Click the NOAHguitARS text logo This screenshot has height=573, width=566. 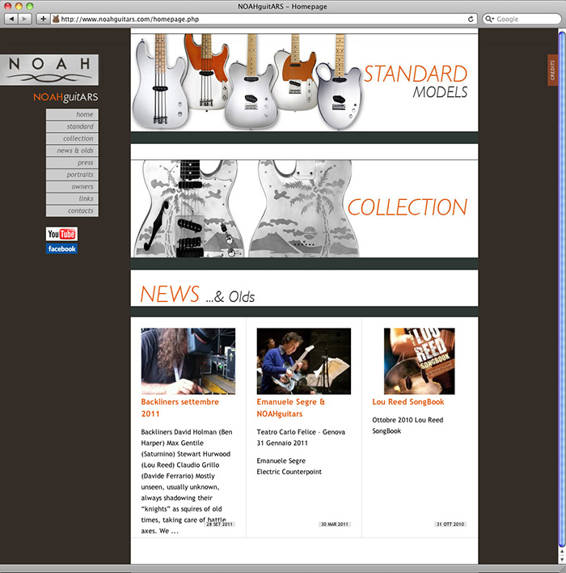tap(65, 97)
